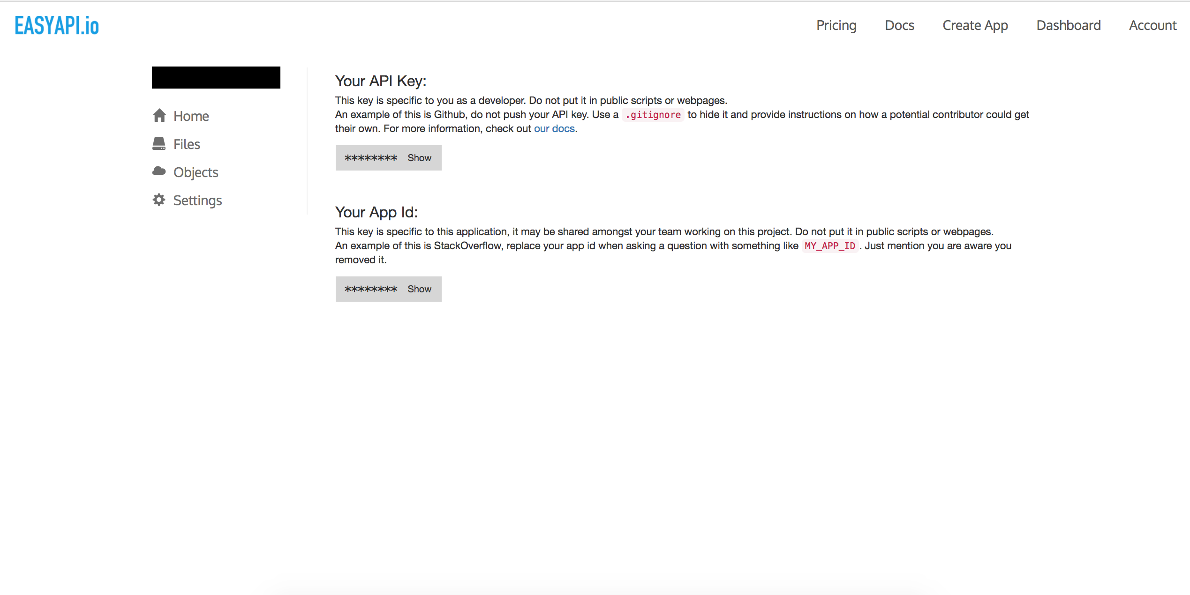
Task: Open the Dashboard page
Action: (x=1068, y=25)
